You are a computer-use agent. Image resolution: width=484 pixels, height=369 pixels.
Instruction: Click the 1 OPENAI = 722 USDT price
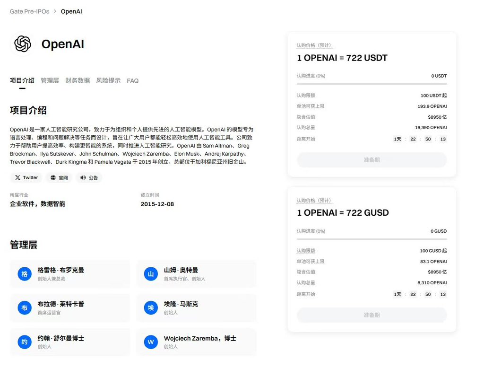[x=342, y=58]
